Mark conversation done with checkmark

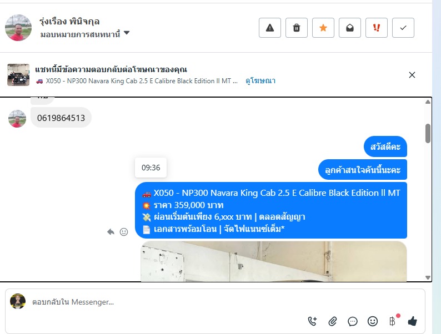tap(403, 28)
